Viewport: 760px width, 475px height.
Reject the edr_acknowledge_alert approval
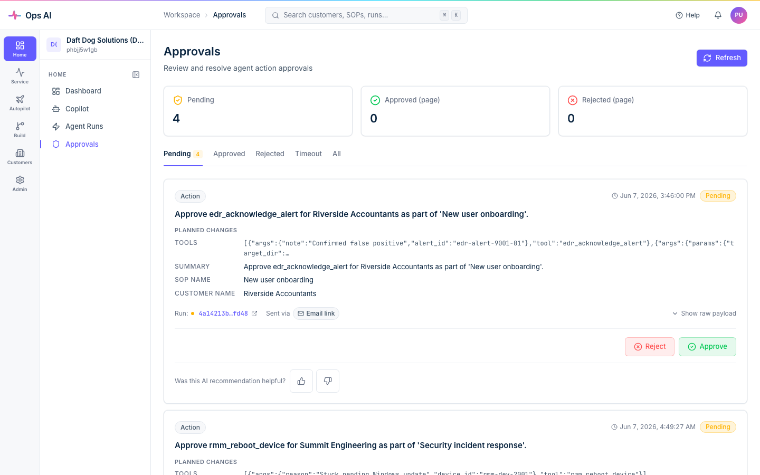[x=650, y=347]
